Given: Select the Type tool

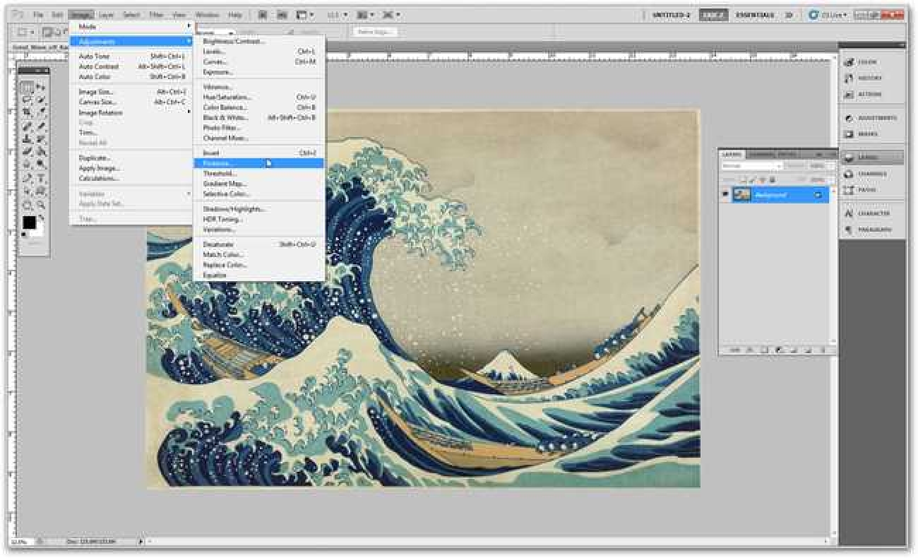Looking at the screenshot, I should [41, 179].
